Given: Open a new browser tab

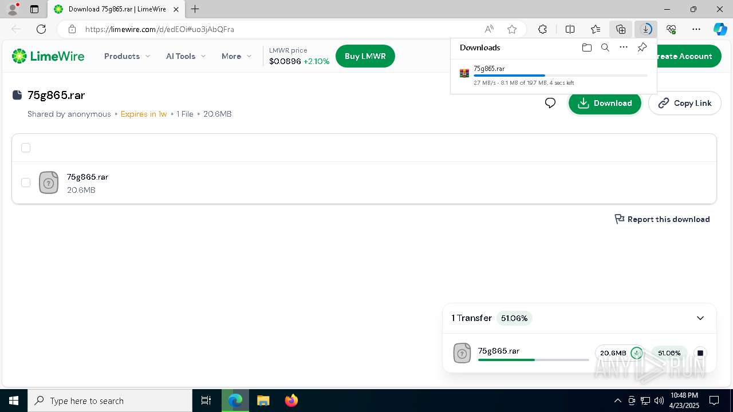Looking at the screenshot, I should pyautogui.click(x=195, y=9).
